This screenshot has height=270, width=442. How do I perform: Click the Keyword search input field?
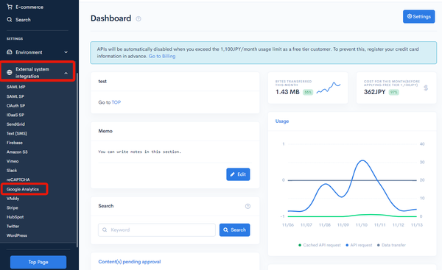[157, 230]
